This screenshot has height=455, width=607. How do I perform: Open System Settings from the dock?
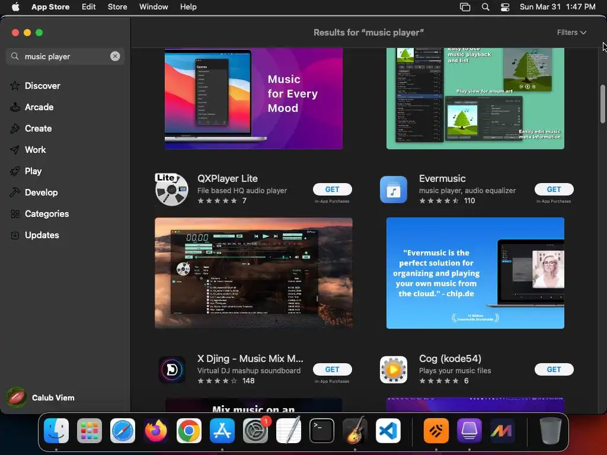(255, 431)
